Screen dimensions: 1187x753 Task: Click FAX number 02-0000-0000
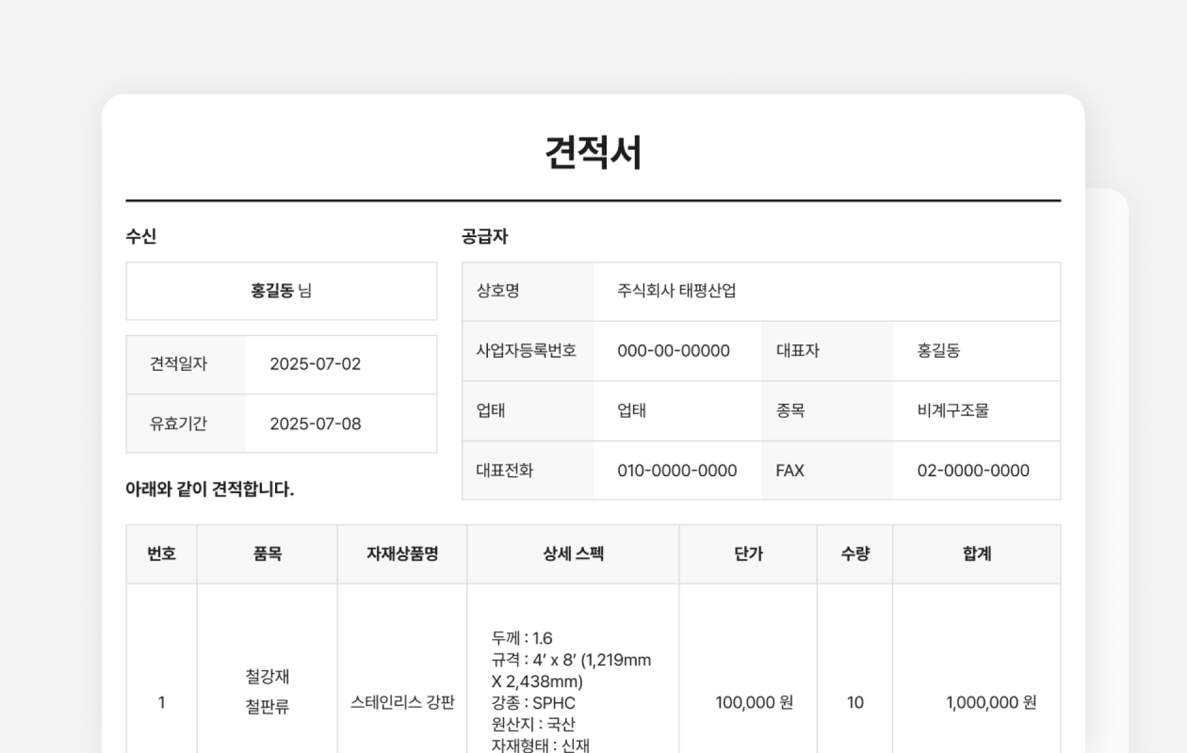pyautogui.click(x=973, y=471)
